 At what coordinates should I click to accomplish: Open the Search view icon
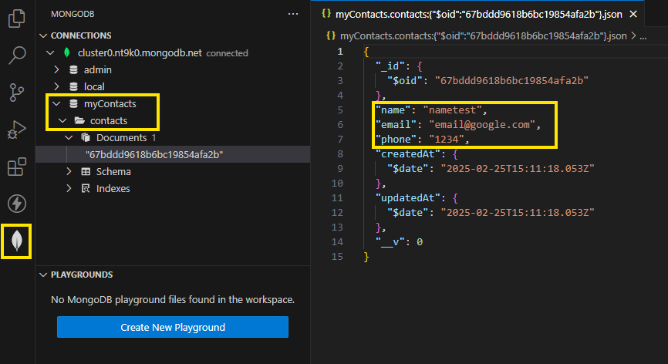17,56
